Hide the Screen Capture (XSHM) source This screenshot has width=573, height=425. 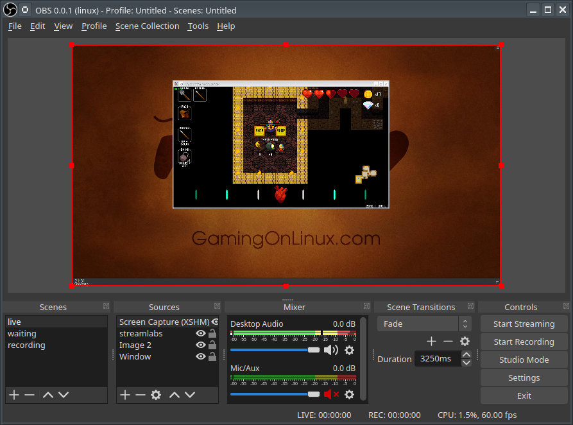click(x=215, y=322)
